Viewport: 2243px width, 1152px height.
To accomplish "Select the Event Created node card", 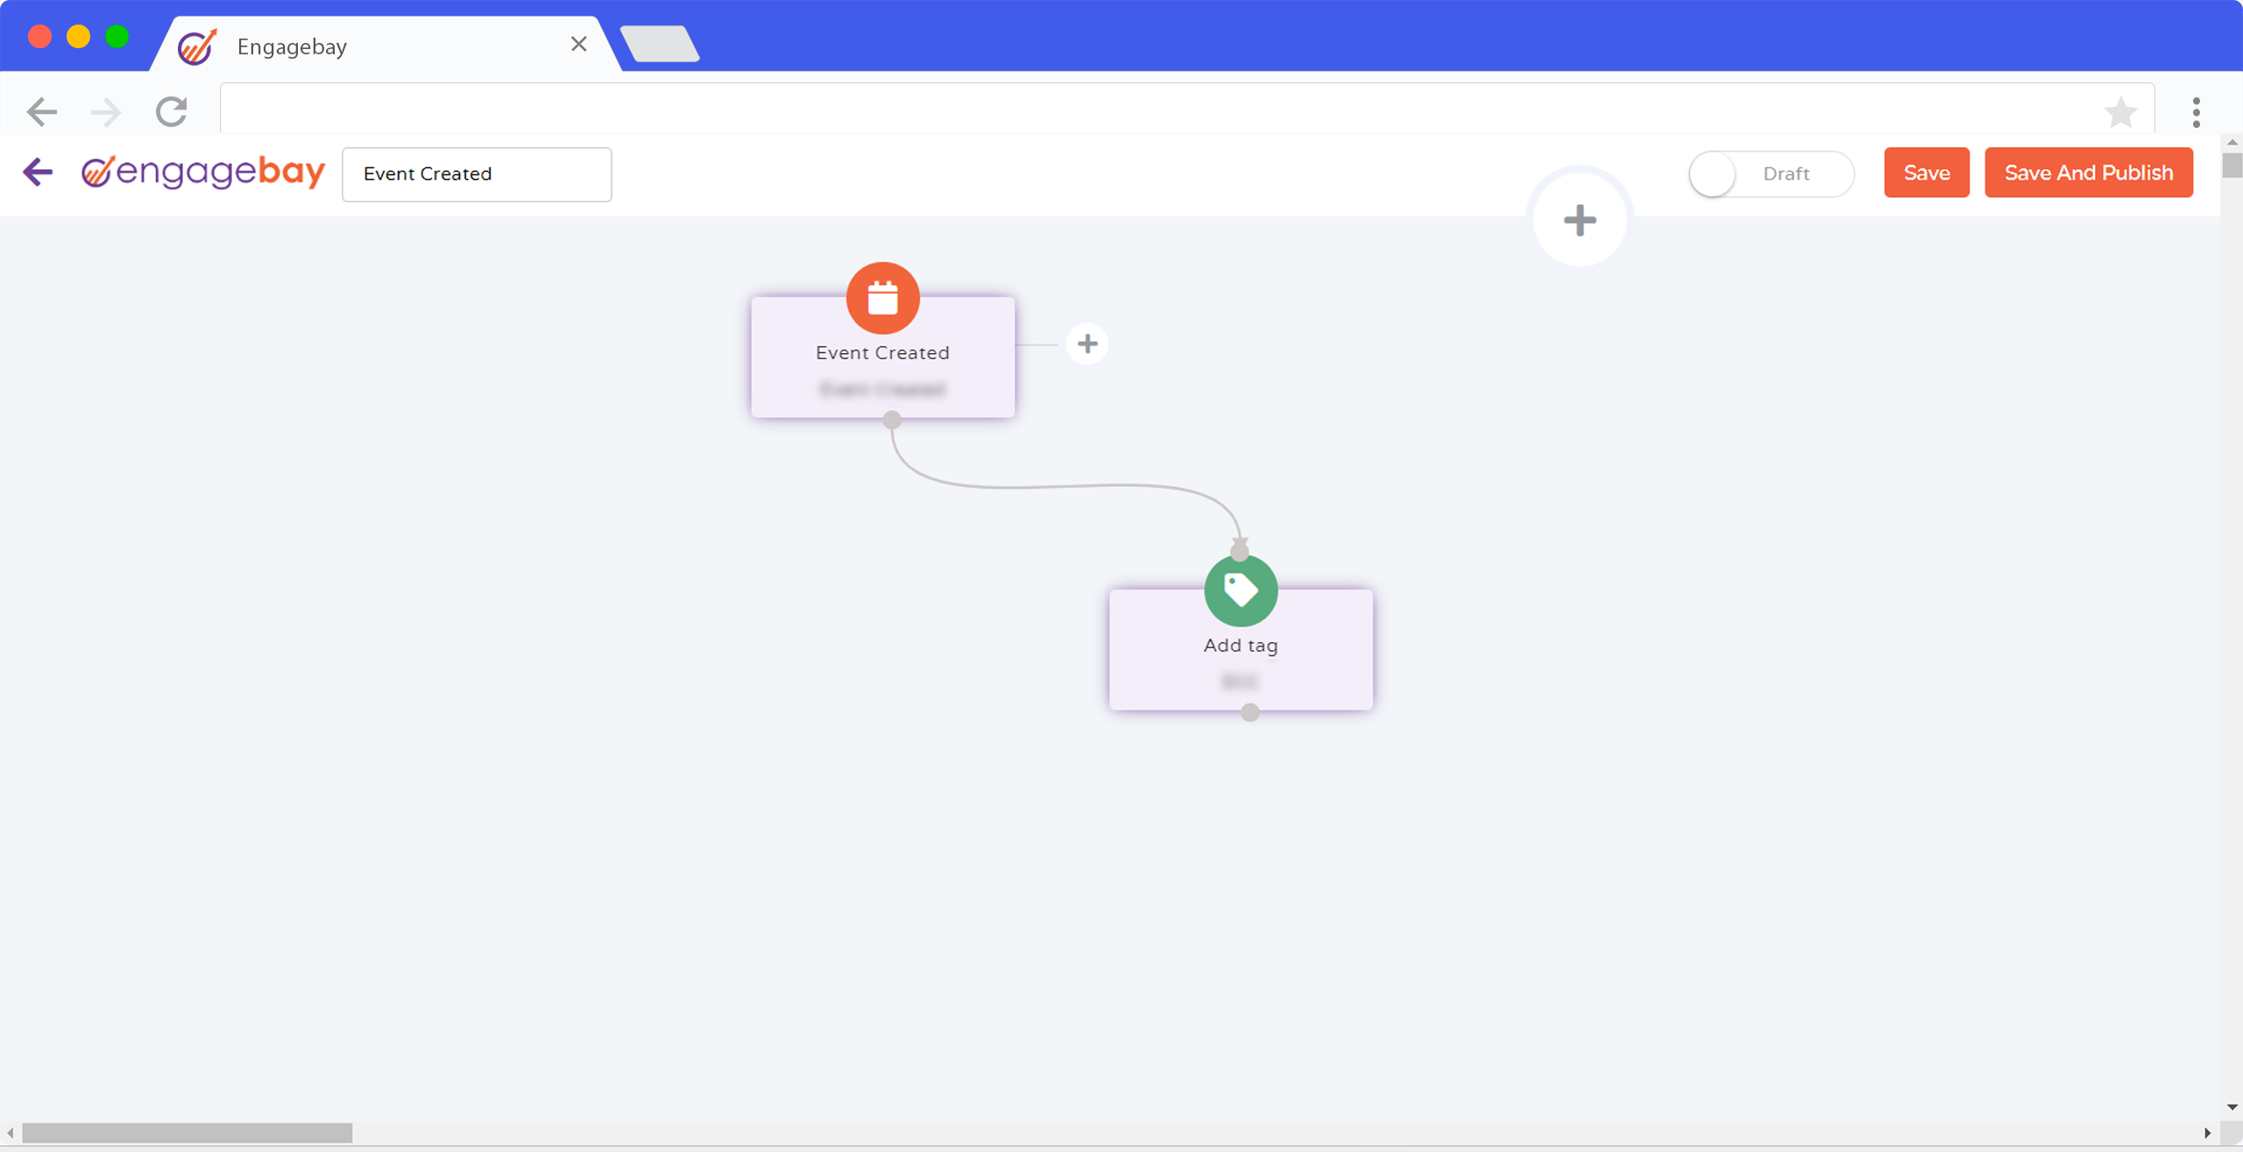I will tap(882, 357).
